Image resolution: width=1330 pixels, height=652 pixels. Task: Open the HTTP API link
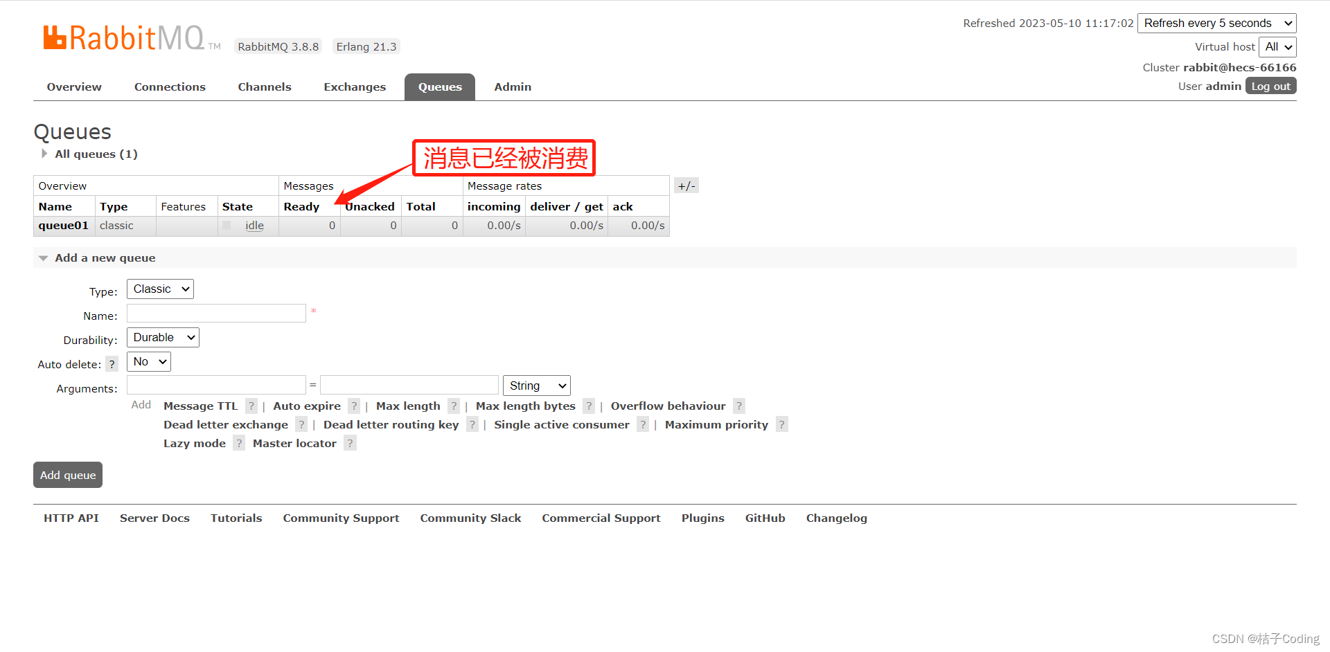click(71, 518)
